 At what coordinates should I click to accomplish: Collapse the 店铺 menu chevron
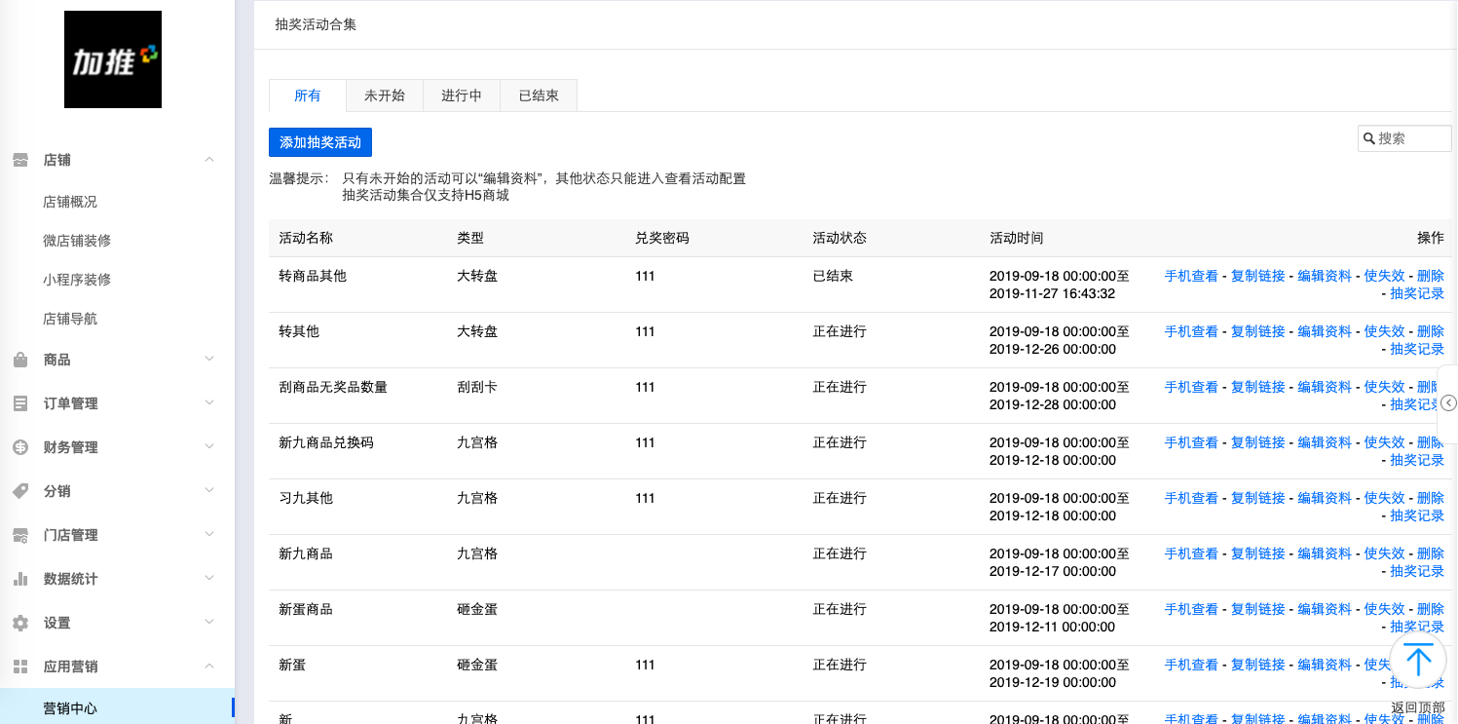click(x=209, y=160)
